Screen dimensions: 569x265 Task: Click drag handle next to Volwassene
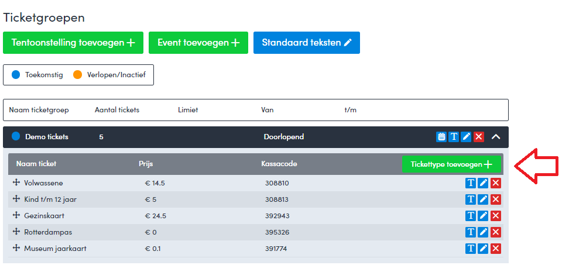pyautogui.click(x=16, y=183)
